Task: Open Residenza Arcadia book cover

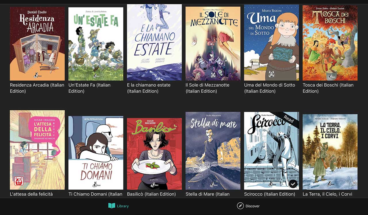Action: [37, 44]
